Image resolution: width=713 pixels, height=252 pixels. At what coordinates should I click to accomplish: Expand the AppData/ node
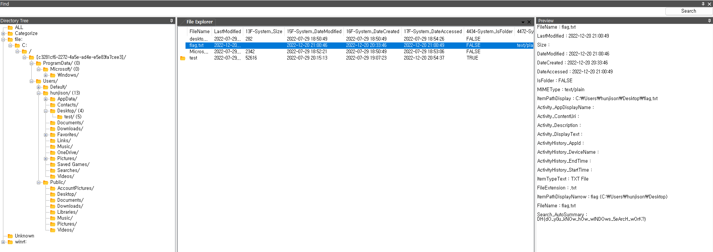[x=46, y=99]
